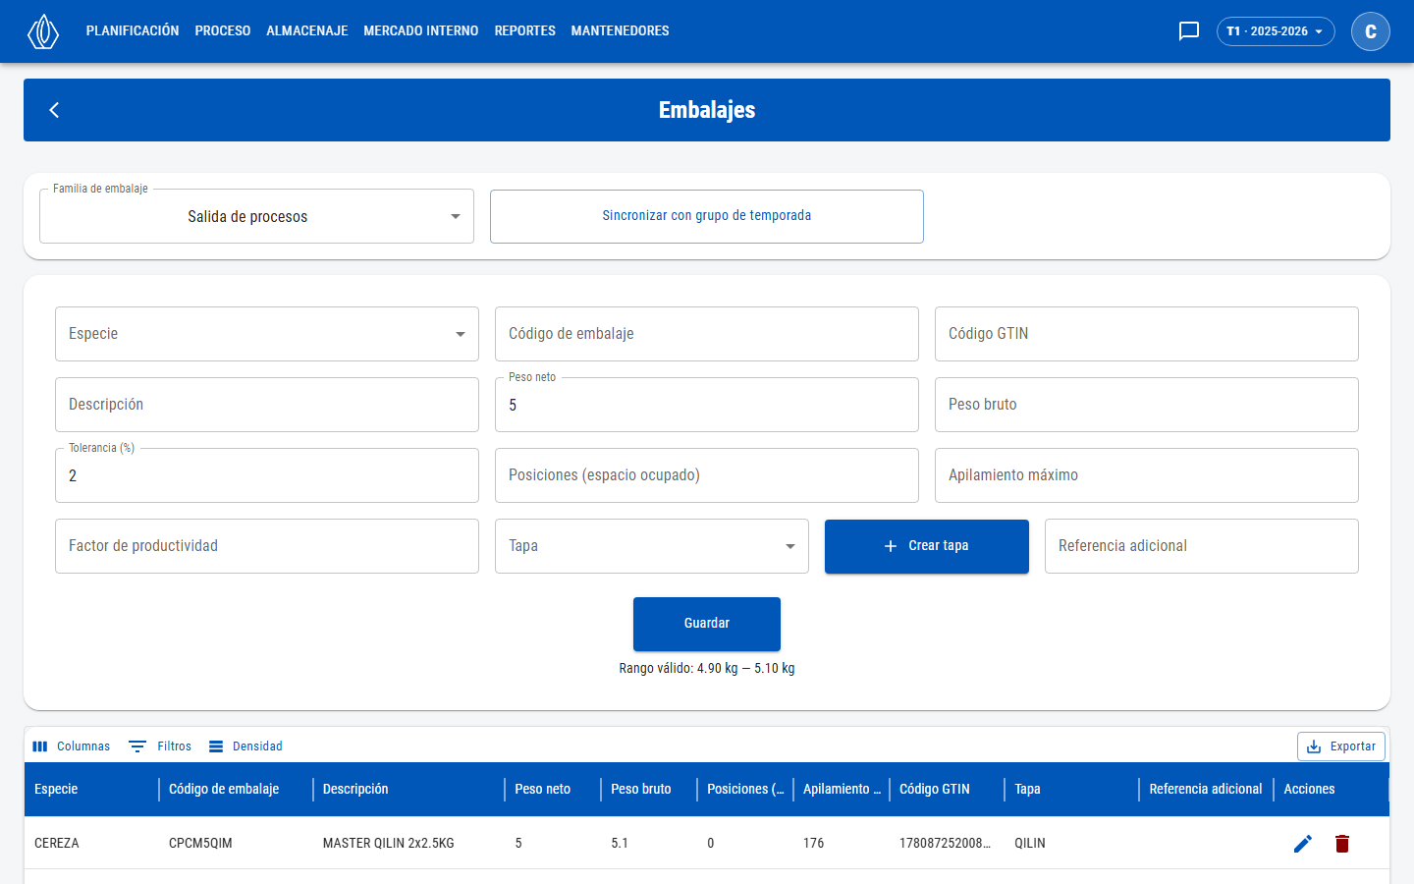Open the REPORTES menu
Image resolution: width=1414 pixels, height=884 pixels.
525,31
